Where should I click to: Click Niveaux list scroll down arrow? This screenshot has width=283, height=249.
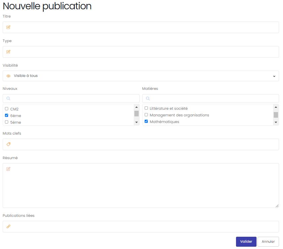(136, 122)
